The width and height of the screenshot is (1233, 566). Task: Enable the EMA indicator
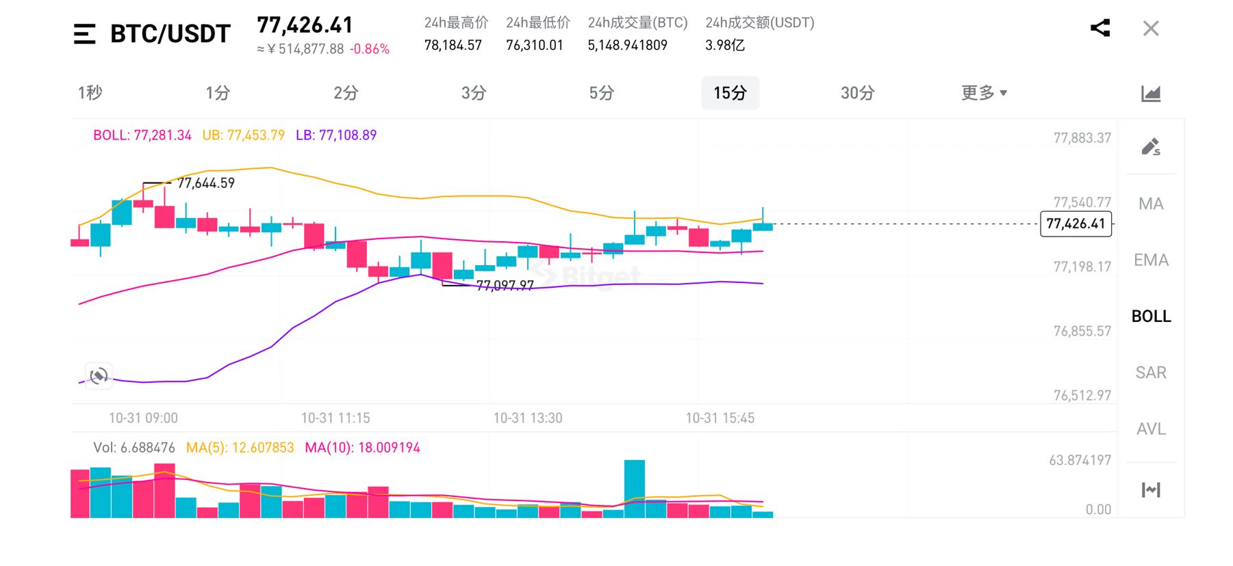click(x=1151, y=260)
